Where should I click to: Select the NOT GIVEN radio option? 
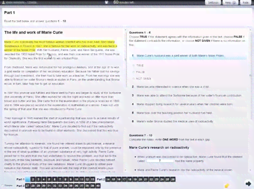(134, 79)
